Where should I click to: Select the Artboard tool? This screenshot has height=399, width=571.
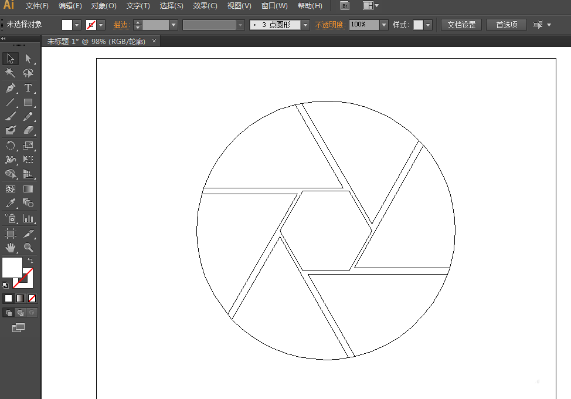(x=10, y=233)
